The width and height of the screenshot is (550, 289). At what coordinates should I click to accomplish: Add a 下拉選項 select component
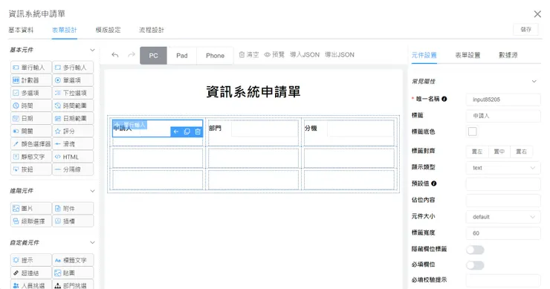point(73,93)
